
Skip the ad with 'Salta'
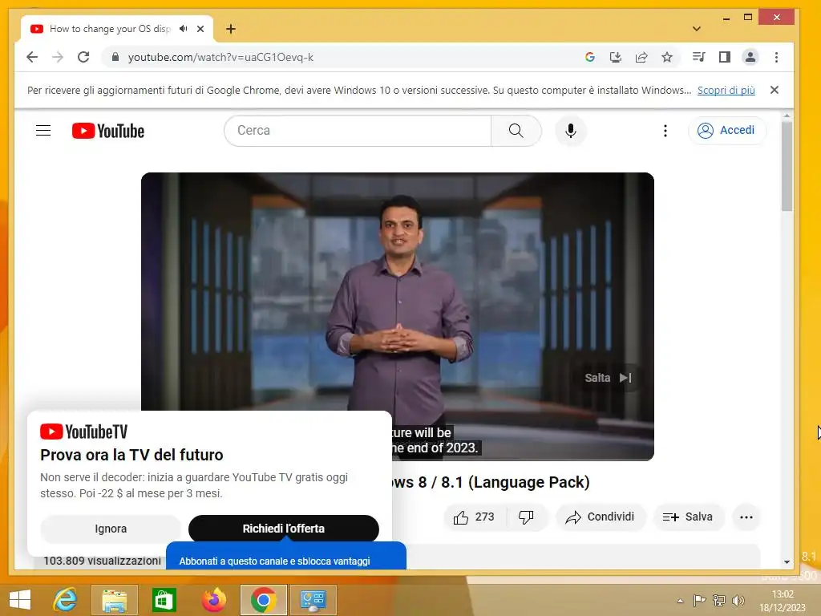[608, 378]
